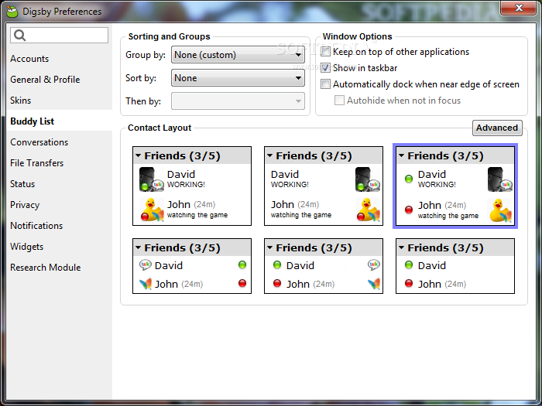Collapse Friends group in the highlighted layout

click(401, 155)
